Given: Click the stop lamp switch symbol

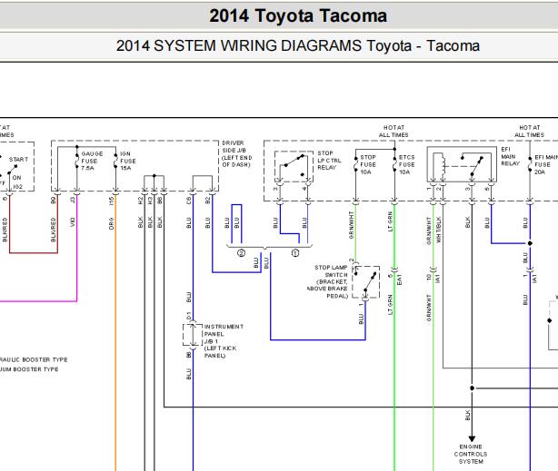Looking at the screenshot, I should [x=366, y=282].
